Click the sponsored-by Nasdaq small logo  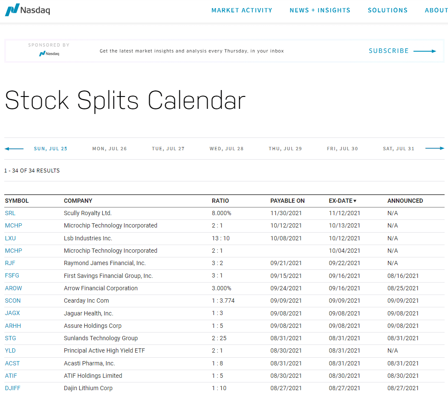[x=49, y=54]
